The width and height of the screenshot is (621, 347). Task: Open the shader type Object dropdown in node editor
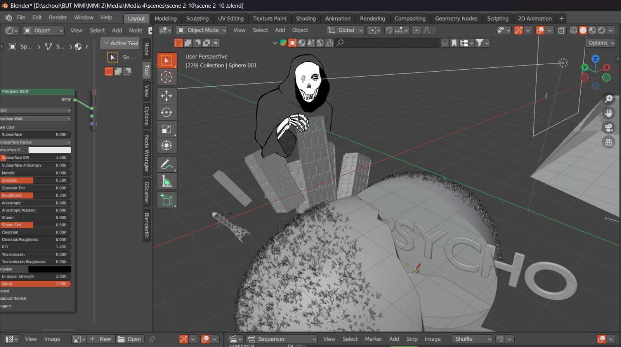click(43, 31)
